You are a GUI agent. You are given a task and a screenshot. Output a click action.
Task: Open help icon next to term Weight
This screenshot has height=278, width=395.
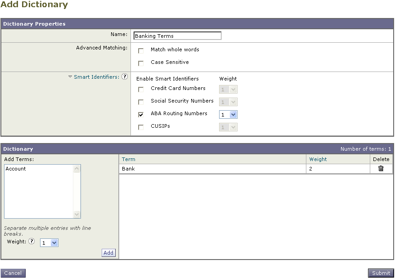pos(31,241)
